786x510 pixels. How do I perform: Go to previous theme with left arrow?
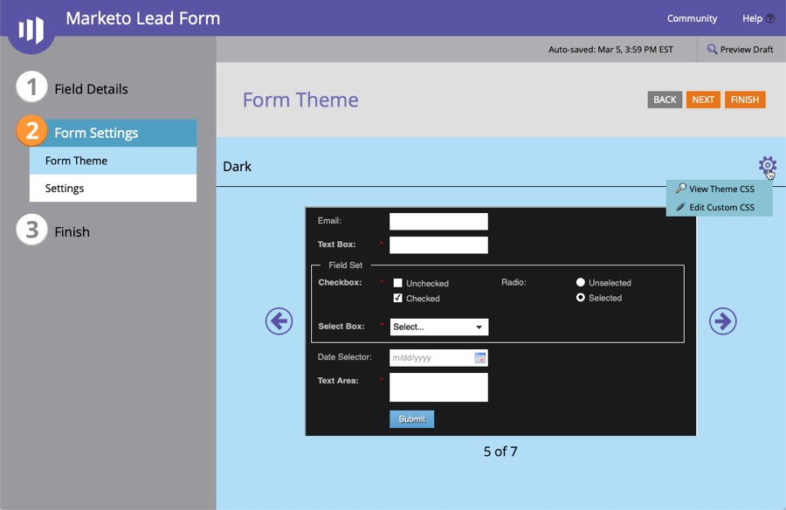click(279, 321)
